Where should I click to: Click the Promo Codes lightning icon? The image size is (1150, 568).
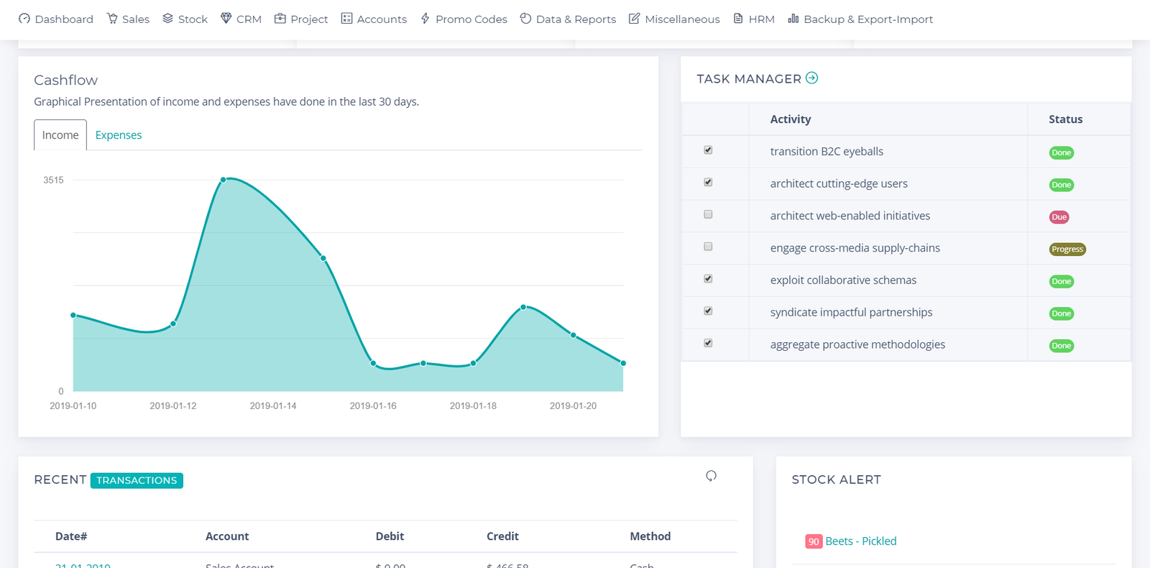tap(425, 19)
